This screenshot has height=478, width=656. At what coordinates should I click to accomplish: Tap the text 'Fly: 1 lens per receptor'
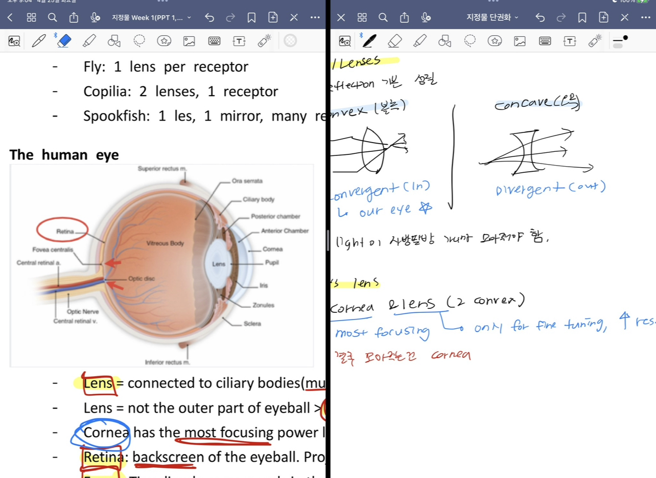(166, 66)
